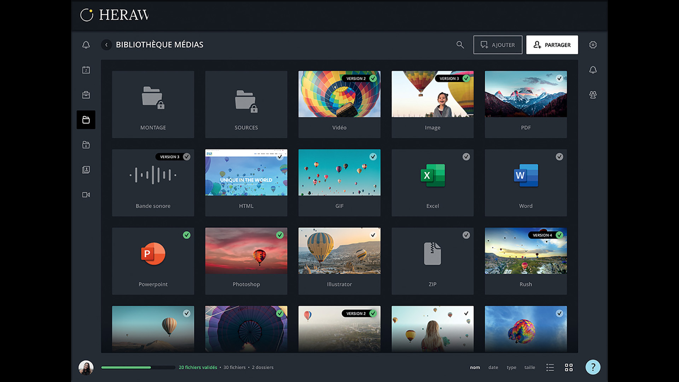
Task: Open the Version 2 badge on Vidéo
Action: (356, 79)
